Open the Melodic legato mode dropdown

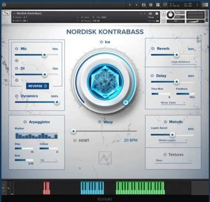point(173,141)
